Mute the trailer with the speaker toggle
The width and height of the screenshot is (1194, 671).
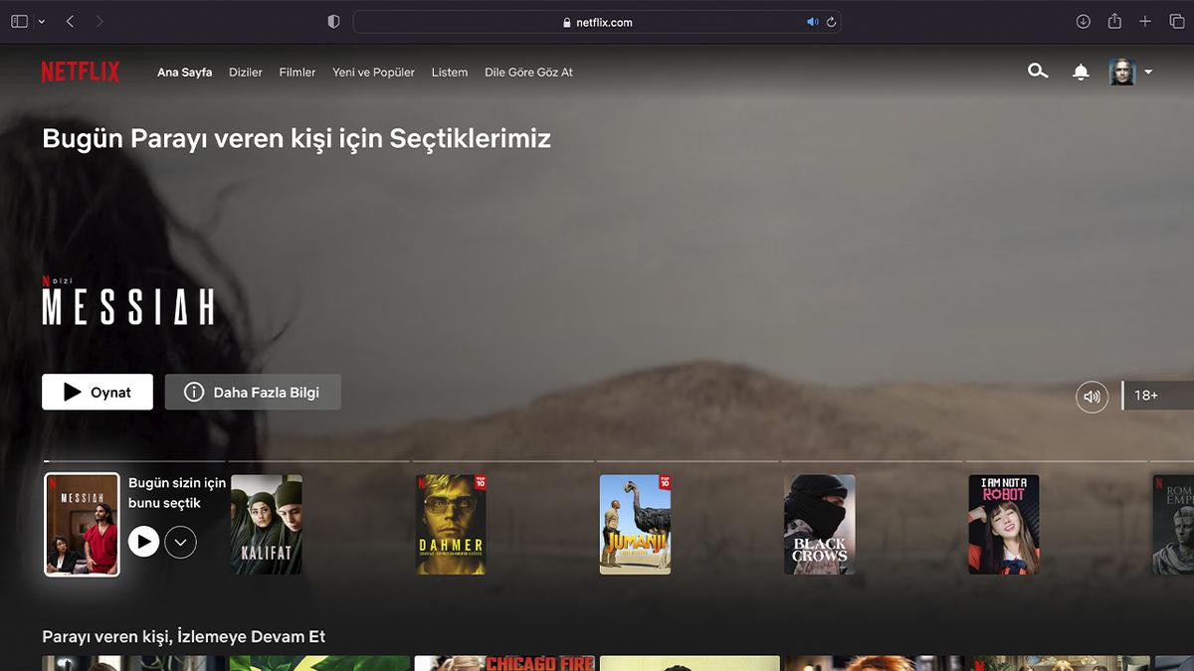(1092, 396)
